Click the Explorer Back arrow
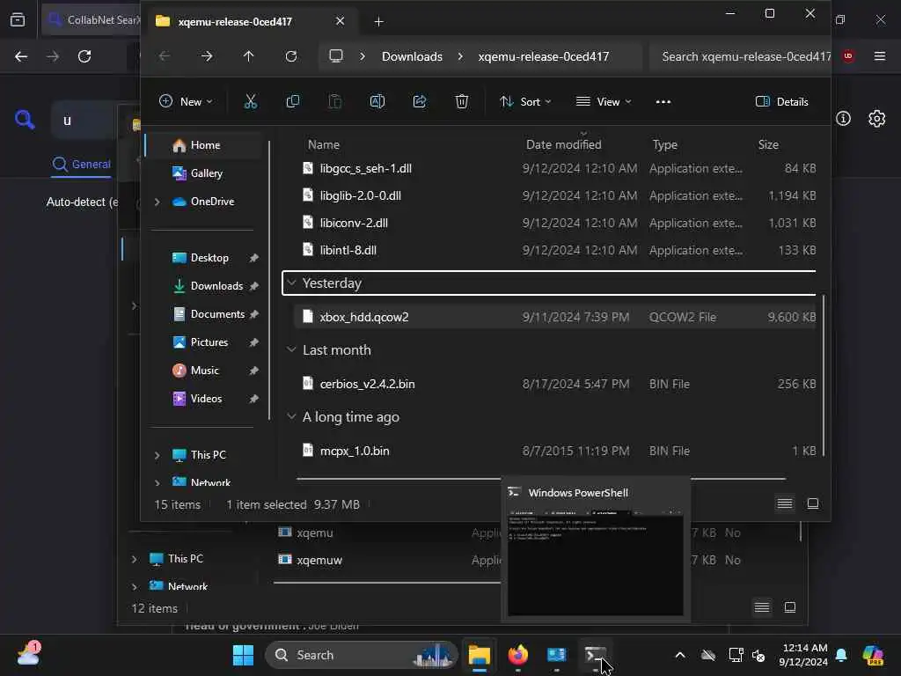Viewport: 901px width, 676px height. (165, 56)
